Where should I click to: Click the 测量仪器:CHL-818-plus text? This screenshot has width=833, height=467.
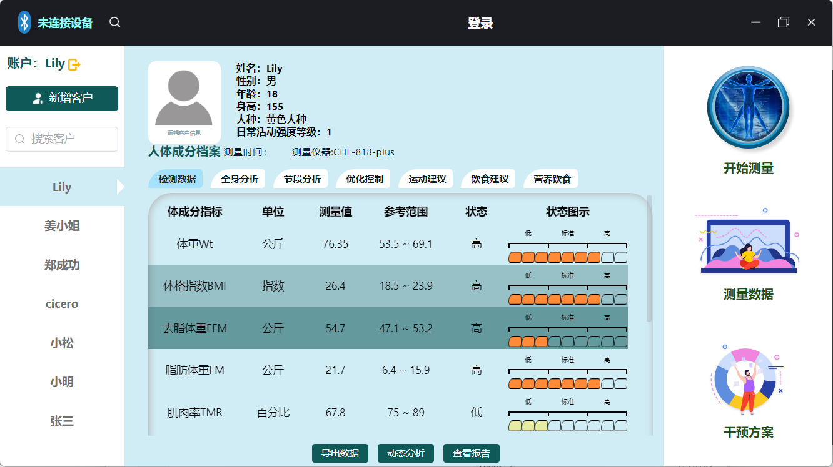pos(343,152)
